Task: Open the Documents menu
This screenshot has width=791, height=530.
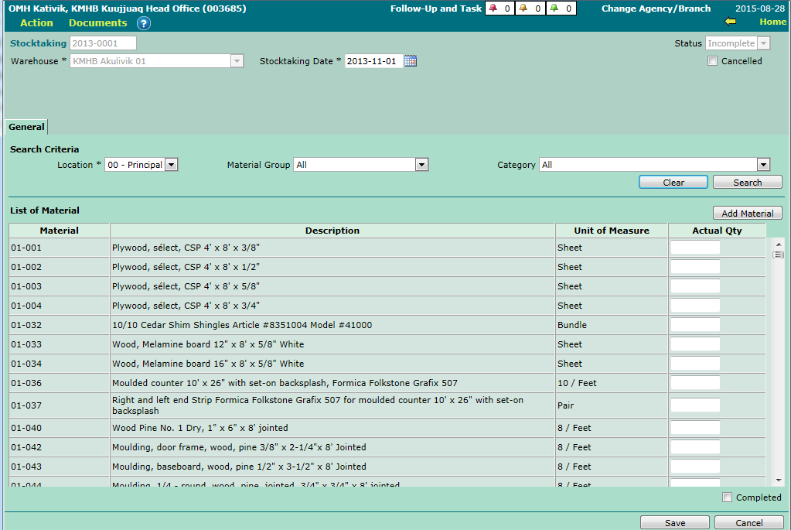Action: point(97,23)
